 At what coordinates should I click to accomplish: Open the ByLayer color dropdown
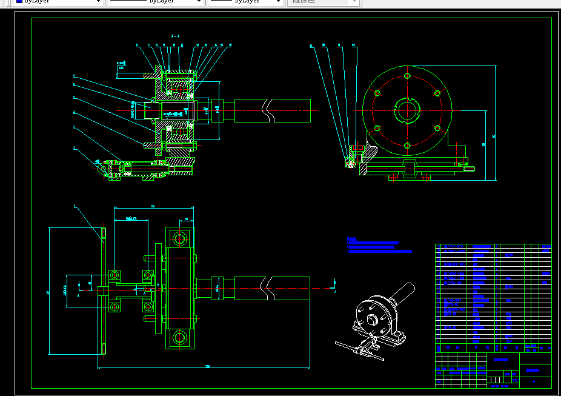pyautogui.click(x=57, y=2)
